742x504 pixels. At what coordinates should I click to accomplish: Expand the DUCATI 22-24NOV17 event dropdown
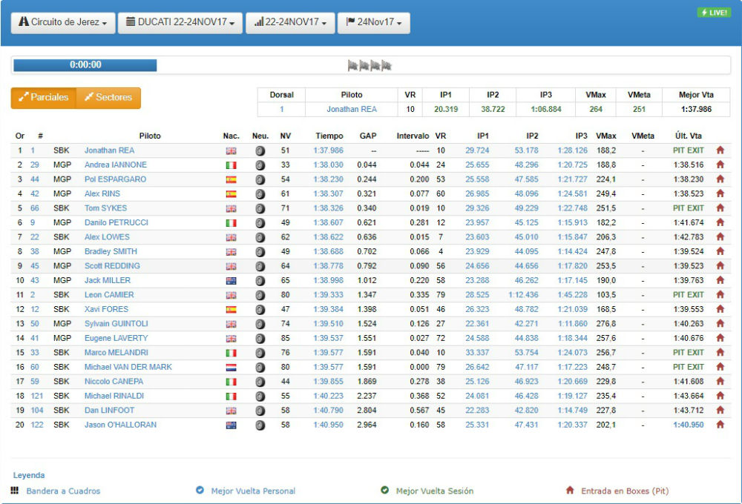tap(180, 23)
